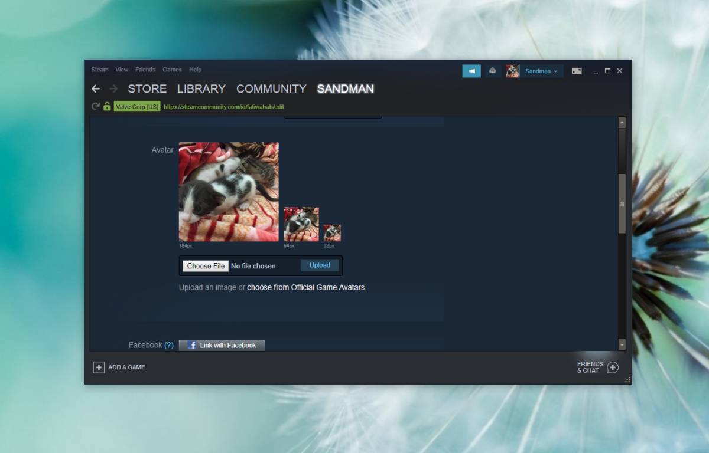Click the Upload button

[320, 265]
